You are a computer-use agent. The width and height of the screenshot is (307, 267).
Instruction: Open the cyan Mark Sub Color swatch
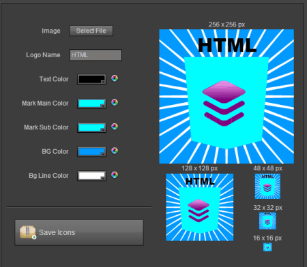(x=91, y=127)
